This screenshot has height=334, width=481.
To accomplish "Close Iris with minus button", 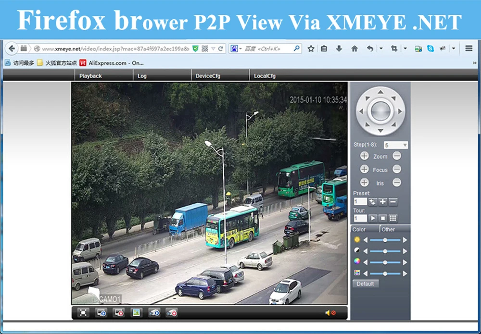I will coord(397,183).
